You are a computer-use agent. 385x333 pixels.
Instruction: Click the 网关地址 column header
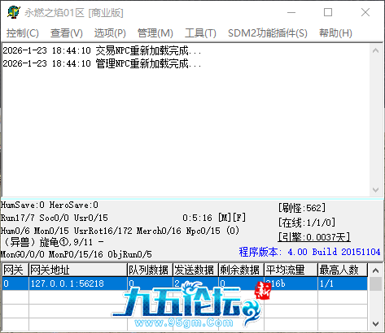78,270
